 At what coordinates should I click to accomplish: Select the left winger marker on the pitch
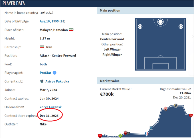[x=140, y=27]
